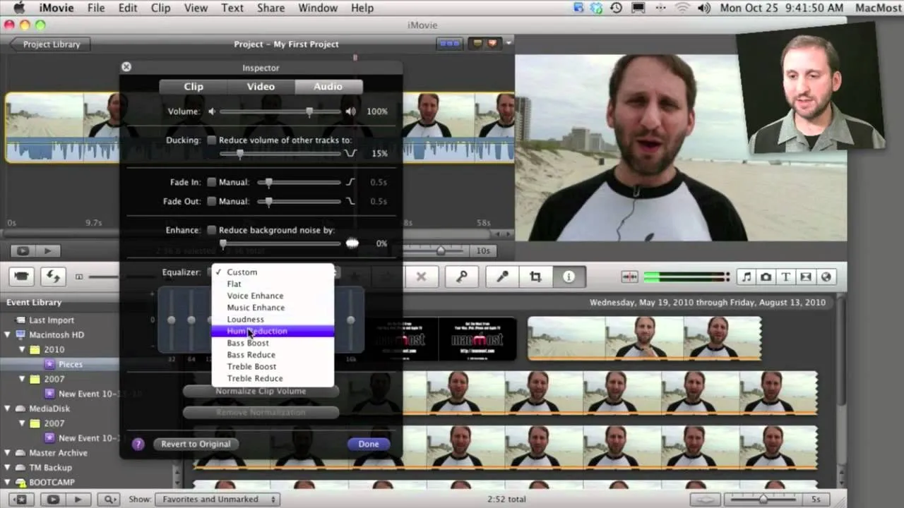The height and width of the screenshot is (508, 904).
Task: Collapse the MediaDisk drive triangle
Action: click(x=8, y=409)
